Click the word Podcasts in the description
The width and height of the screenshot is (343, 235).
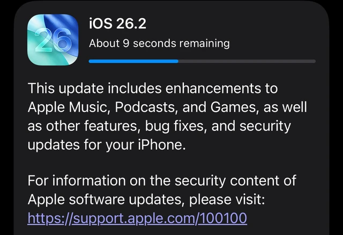pos(145,107)
